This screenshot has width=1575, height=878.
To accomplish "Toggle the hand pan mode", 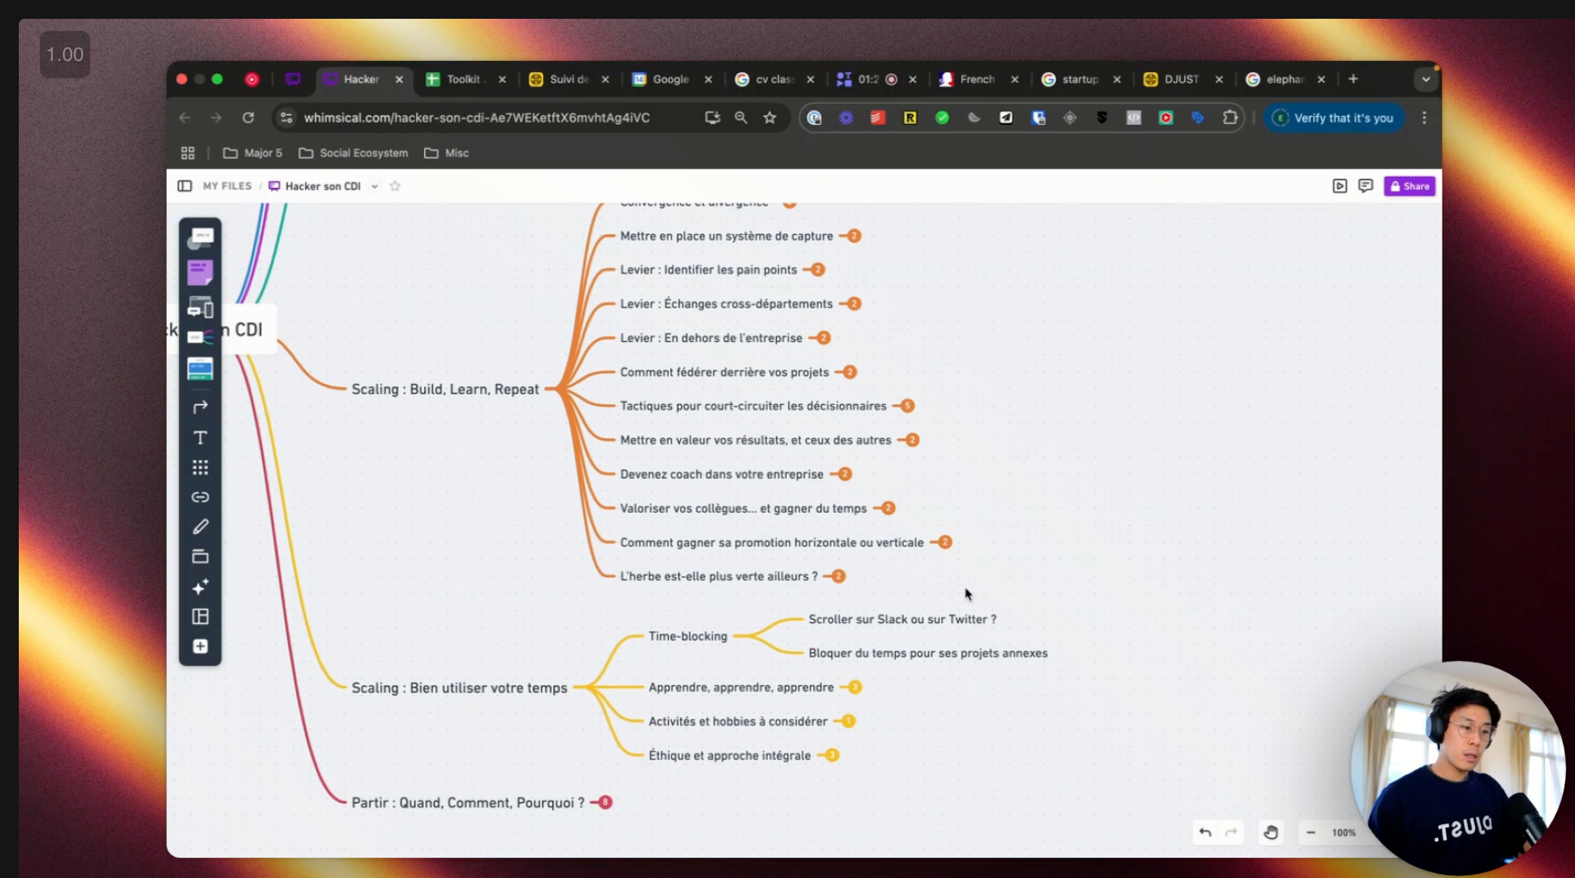I will (1270, 832).
